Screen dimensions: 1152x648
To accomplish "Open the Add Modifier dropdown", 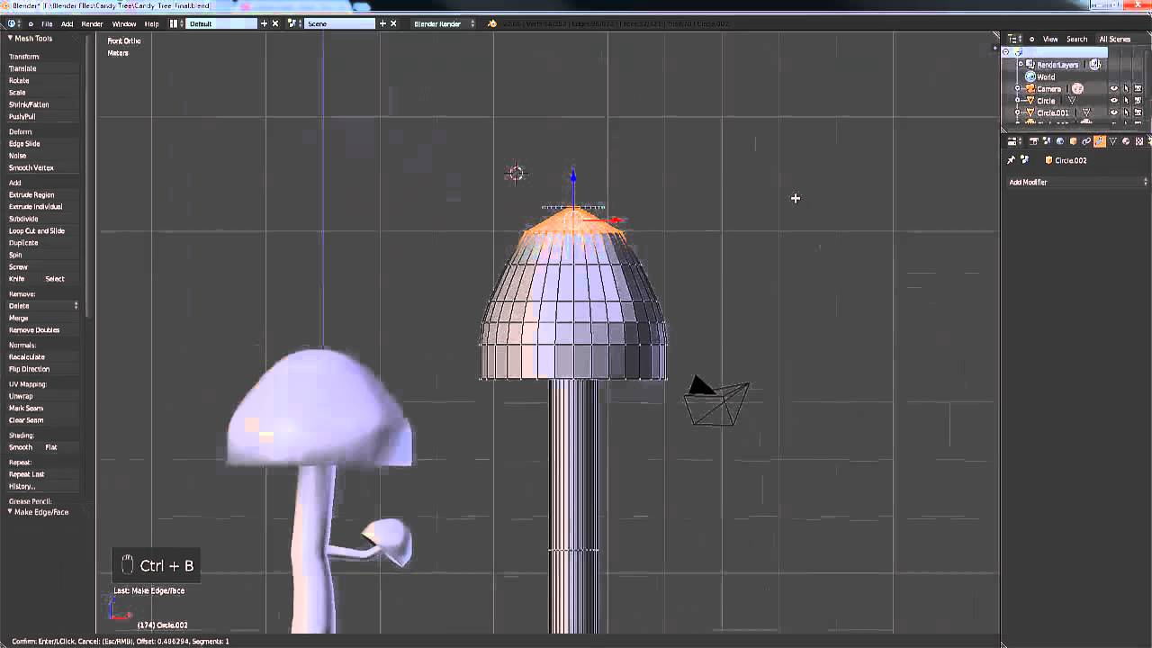I will 1077,182.
